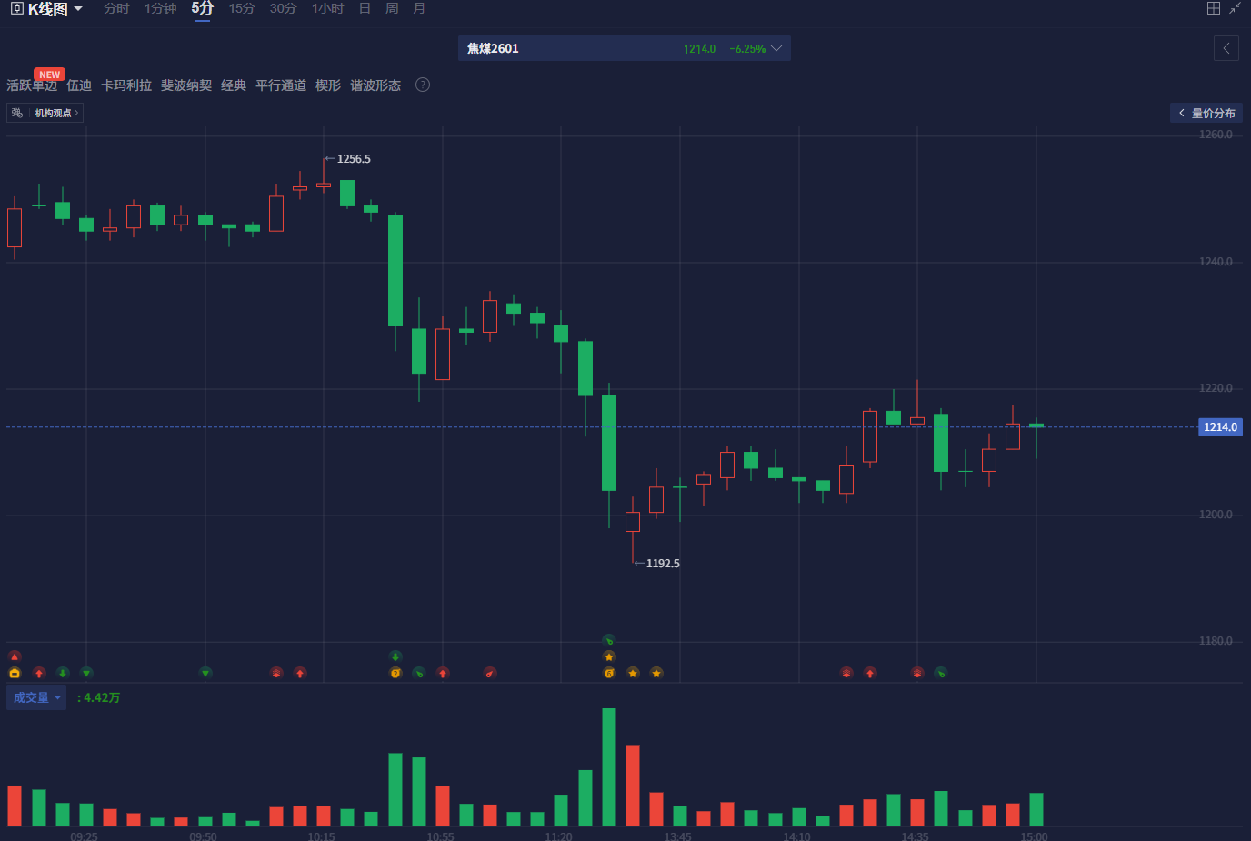This screenshot has height=841, width=1251.
Task: Click the green comet marker beside number 2
Action: click(419, 673)
